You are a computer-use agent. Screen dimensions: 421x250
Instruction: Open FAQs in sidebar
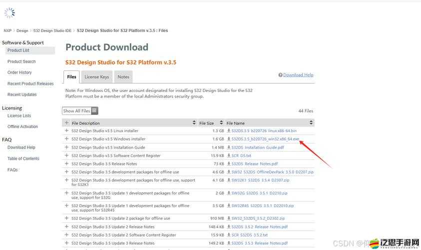[12, 170]
